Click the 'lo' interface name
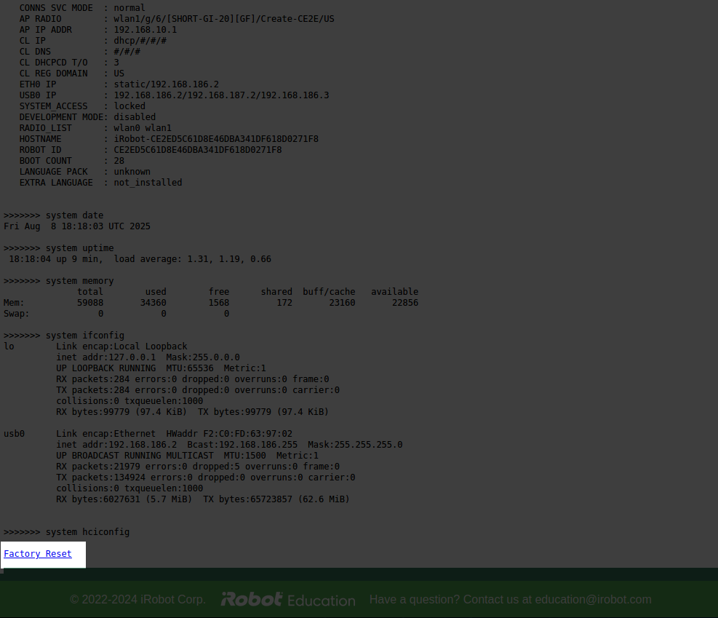Image resolution: width=718 pixels, height=618 pixels. pos(9,346)
